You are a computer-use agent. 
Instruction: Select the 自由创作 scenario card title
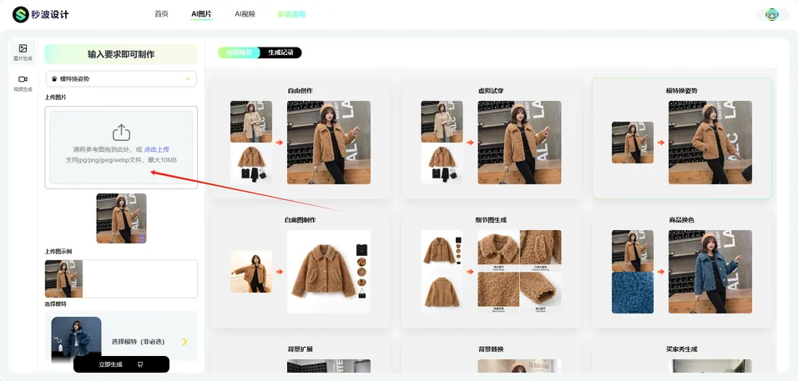[x=301, y=90]
